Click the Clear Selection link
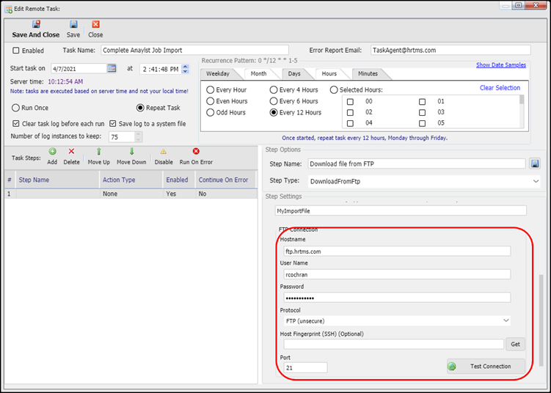551x393 pixels. point(500,88)
